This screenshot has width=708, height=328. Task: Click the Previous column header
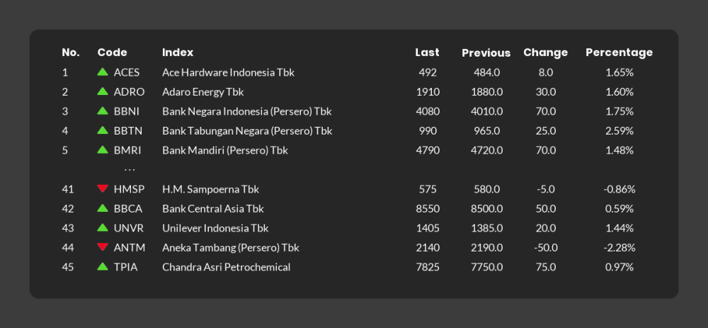[x=486, y=53]
